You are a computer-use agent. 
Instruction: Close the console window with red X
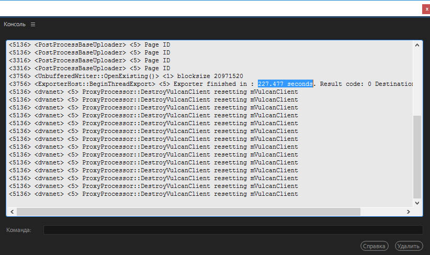click(x=426, y=9)
